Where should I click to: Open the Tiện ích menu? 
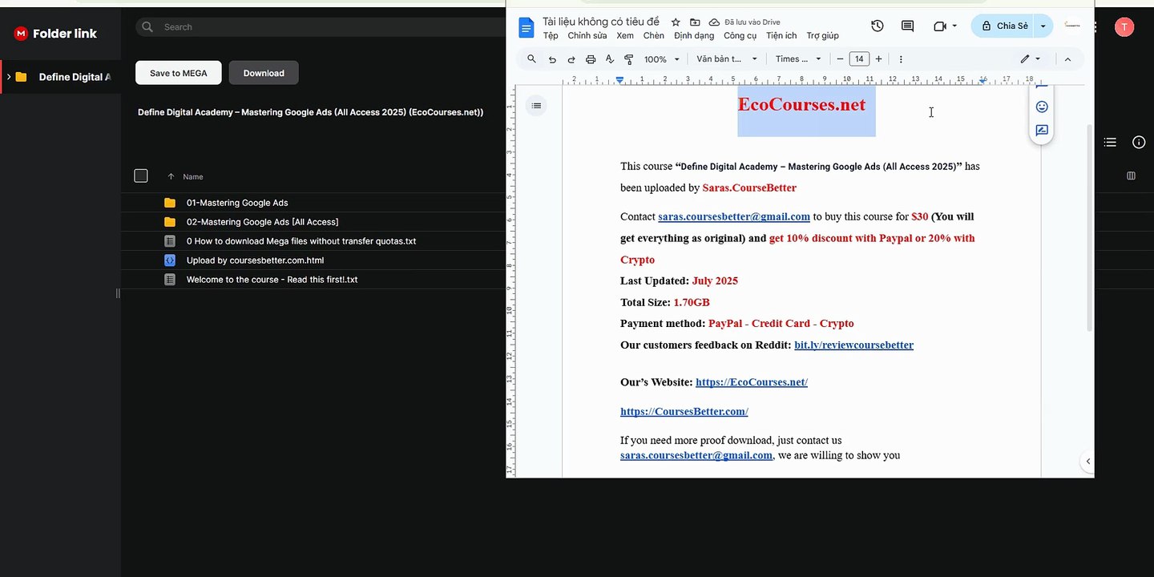point(781,35)
